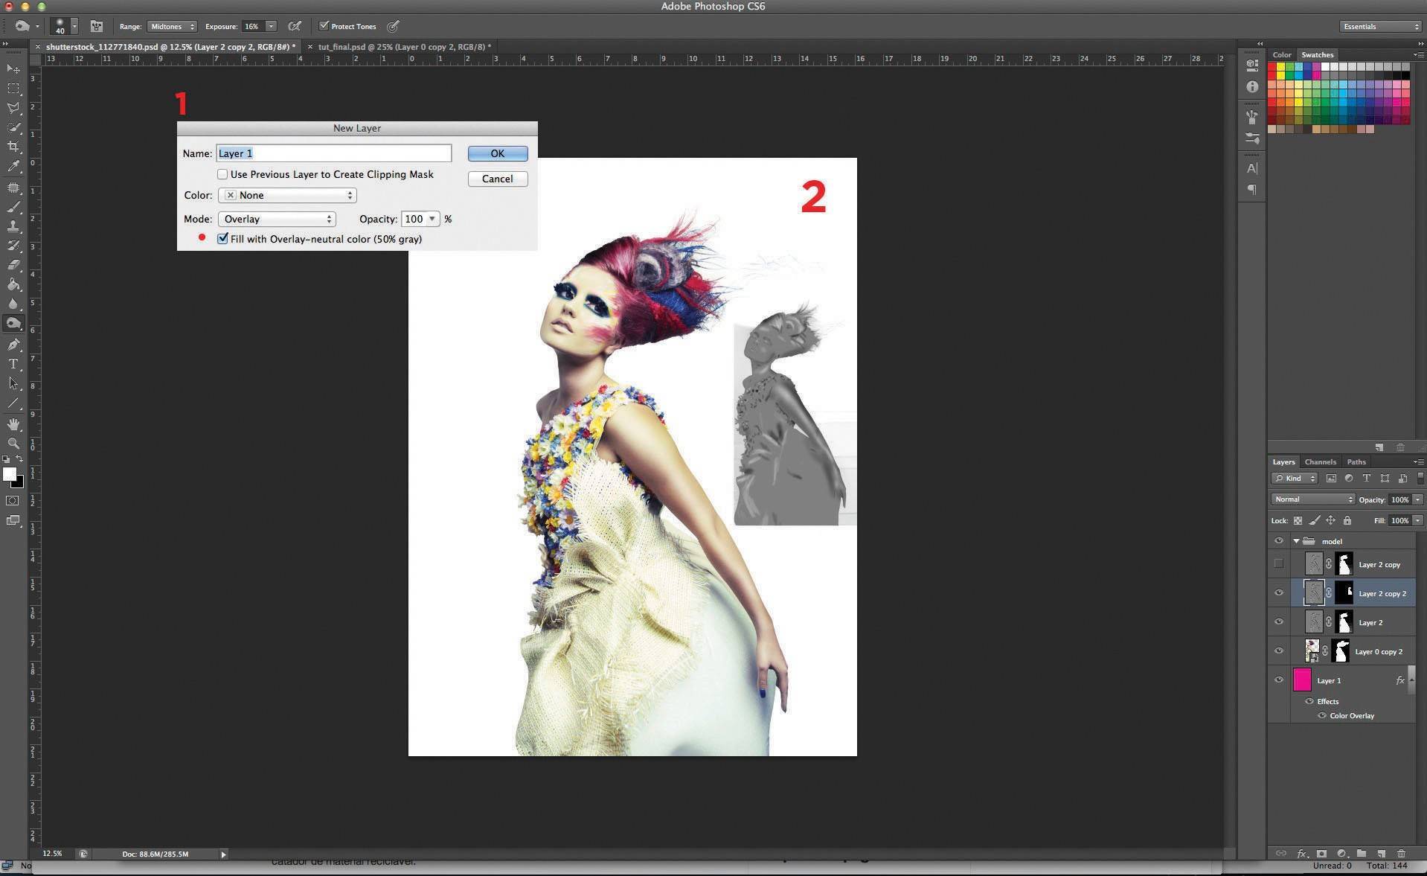1427x876 pixels.
Task: Select the Crop tool
Action: (x=13, y=147)
